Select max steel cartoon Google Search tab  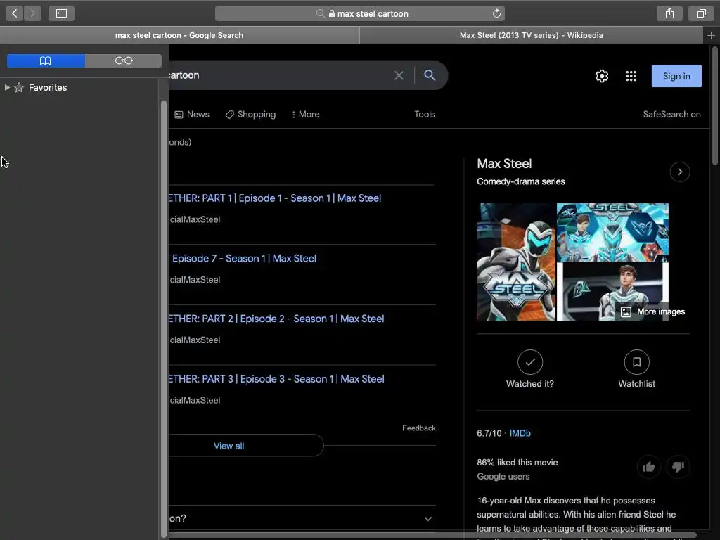click(179, 35)
